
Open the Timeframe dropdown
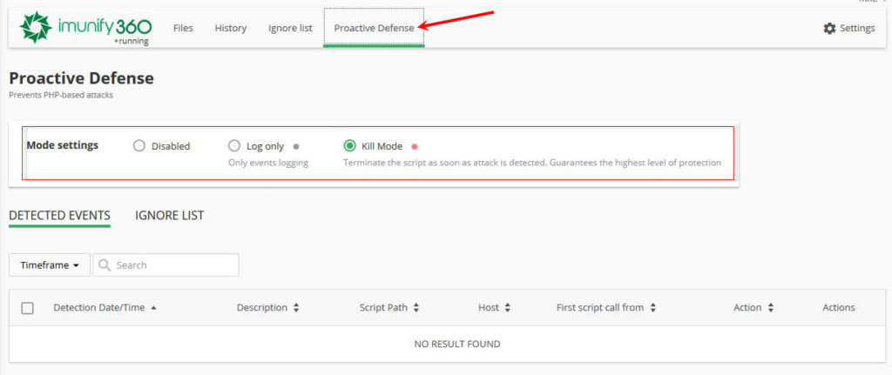(x=50, y=265)
